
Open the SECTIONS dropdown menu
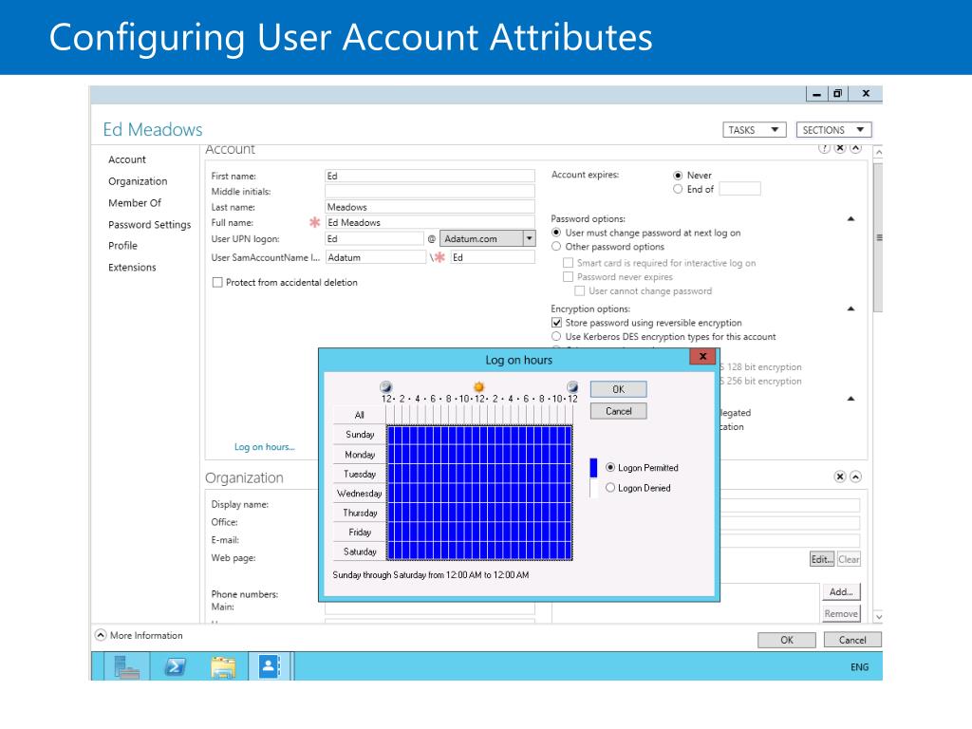click(833, 129)
